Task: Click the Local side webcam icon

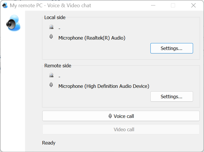Action: [x=51, y=27]
